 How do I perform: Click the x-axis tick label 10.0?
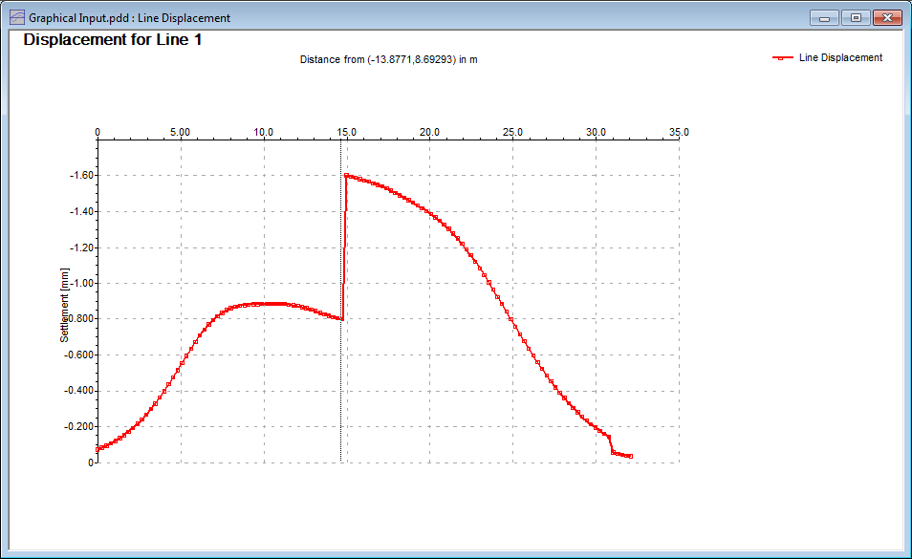[264, 132]
